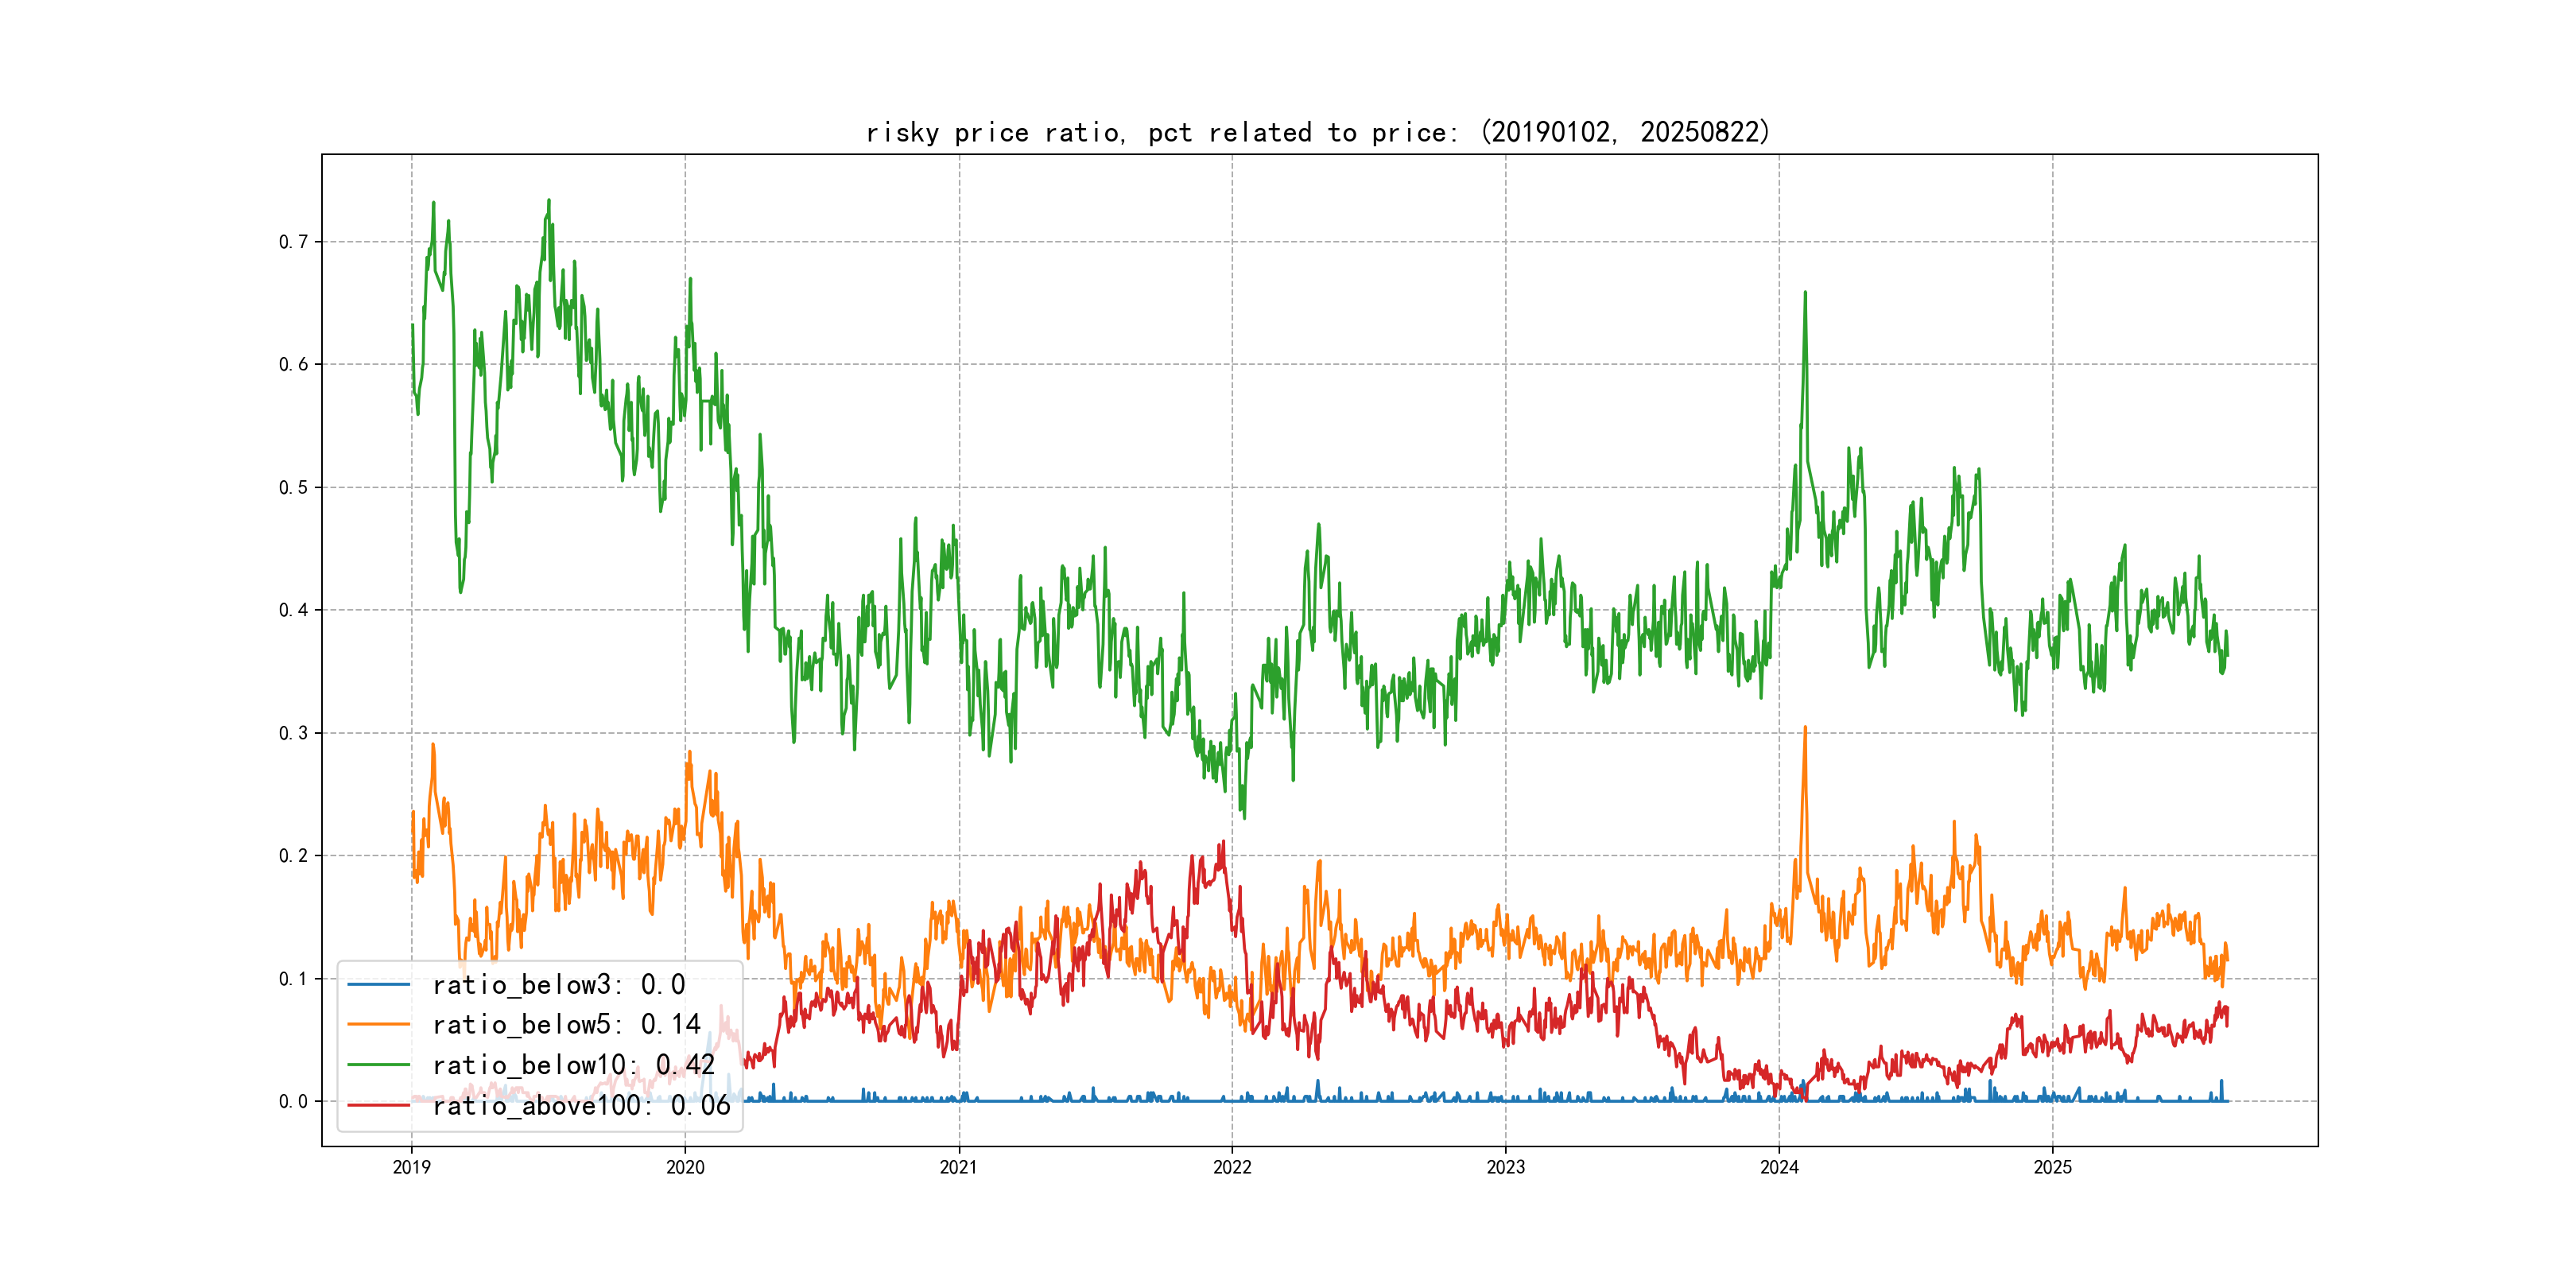Click the 0.5 y-axis tick label

coord(293,488)
